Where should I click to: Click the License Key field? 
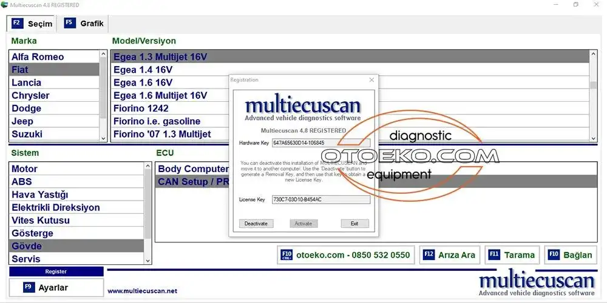point(321,199)
